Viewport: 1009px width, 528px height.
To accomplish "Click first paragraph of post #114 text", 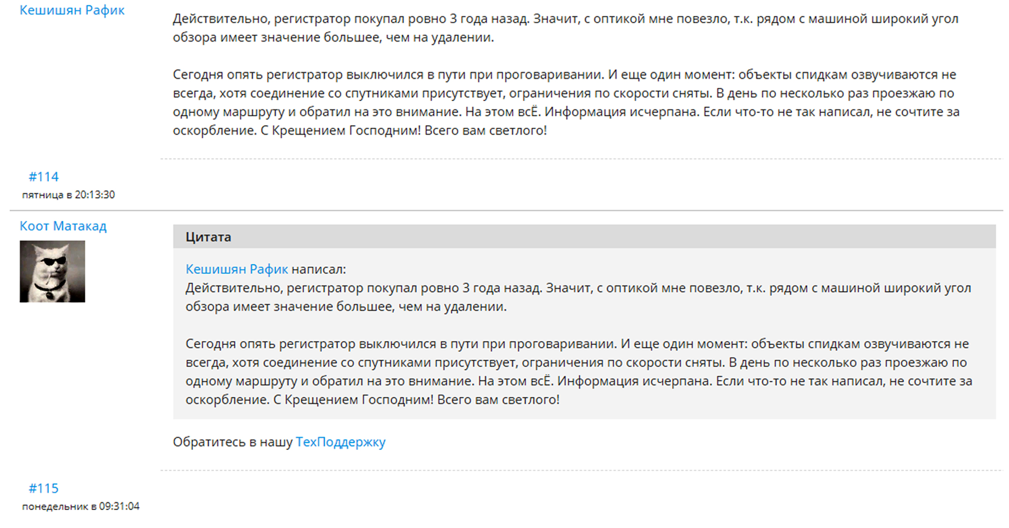I will click(565, 28).
